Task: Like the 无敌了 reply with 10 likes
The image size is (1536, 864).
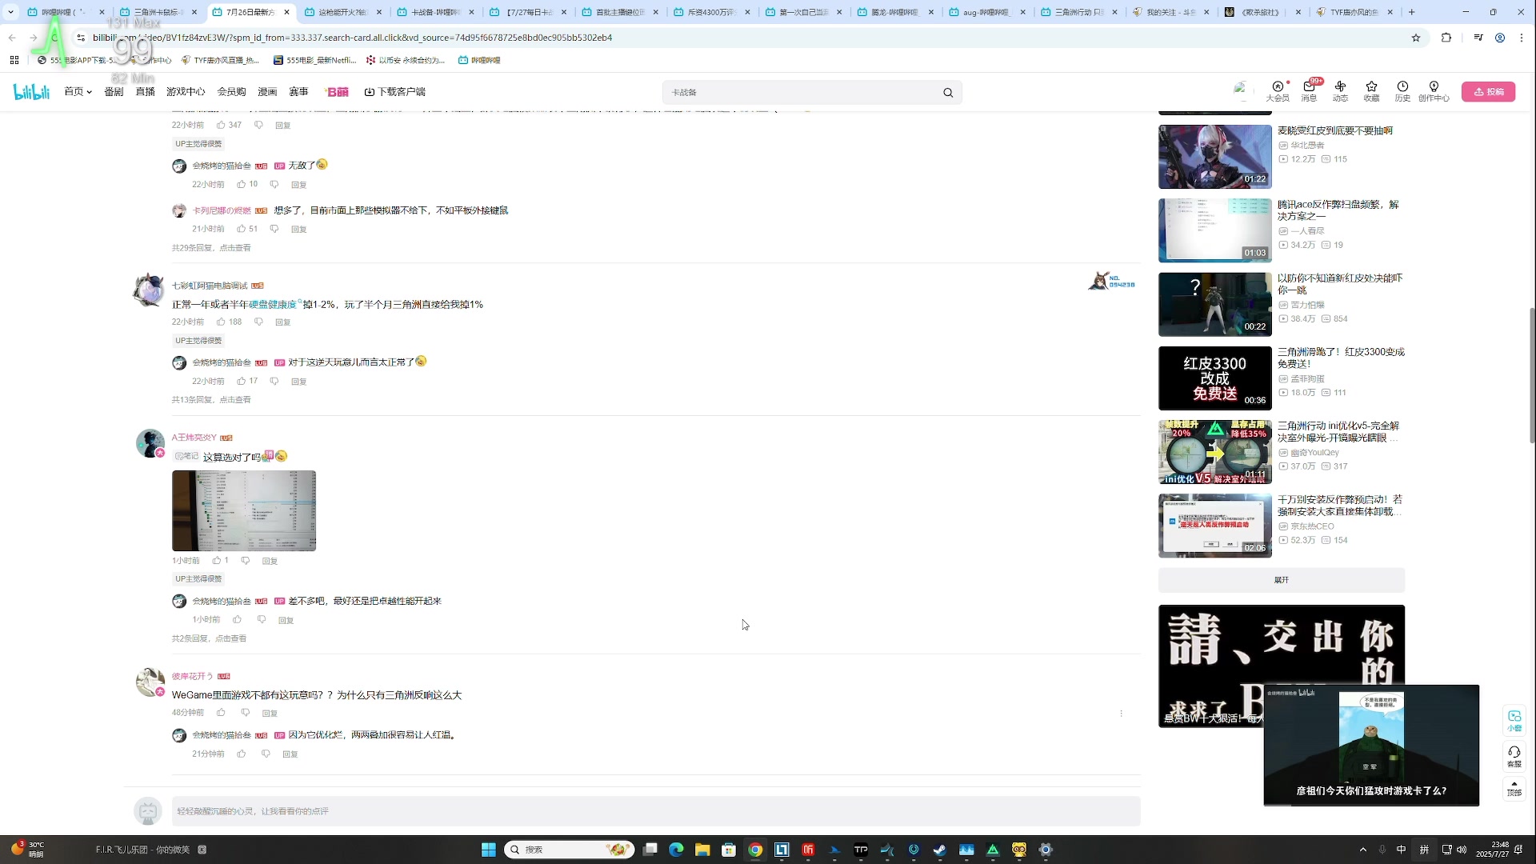Action: click(x=242, y=184)
